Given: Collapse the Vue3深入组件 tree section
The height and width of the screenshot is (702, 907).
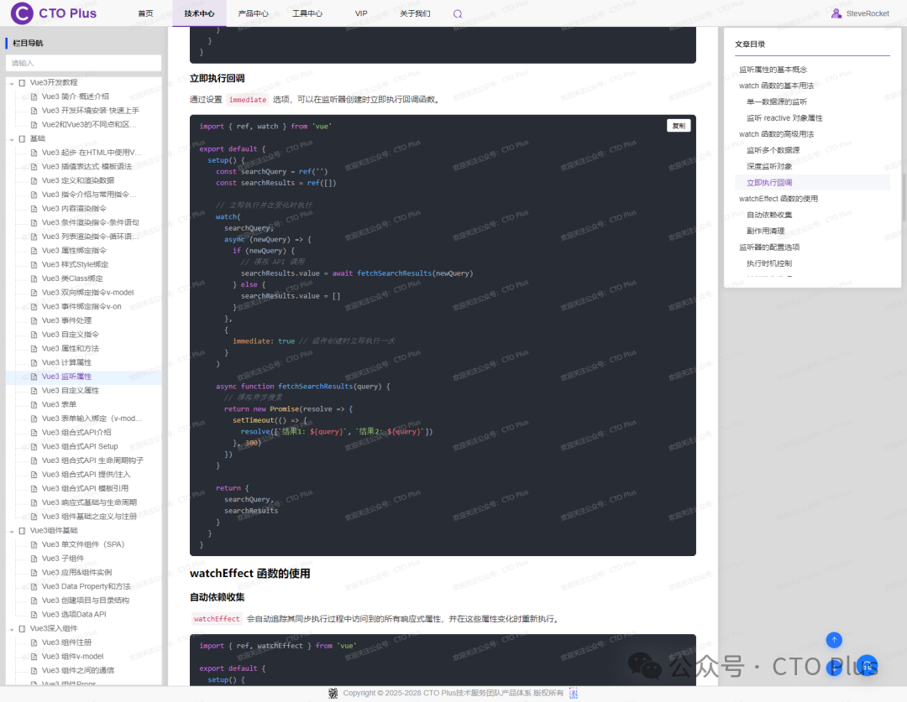Looking at the screenshot, I should pos(12,629).
